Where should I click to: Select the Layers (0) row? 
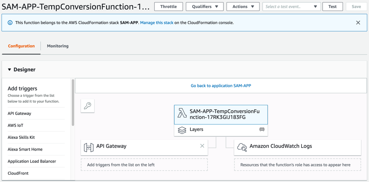(x=221, y=130)
